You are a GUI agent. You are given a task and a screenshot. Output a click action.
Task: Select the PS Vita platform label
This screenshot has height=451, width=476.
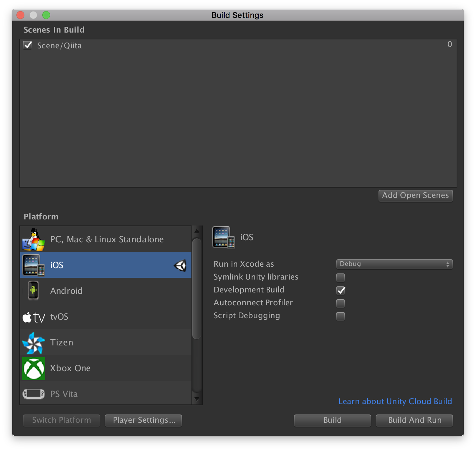tap(64, 394)
